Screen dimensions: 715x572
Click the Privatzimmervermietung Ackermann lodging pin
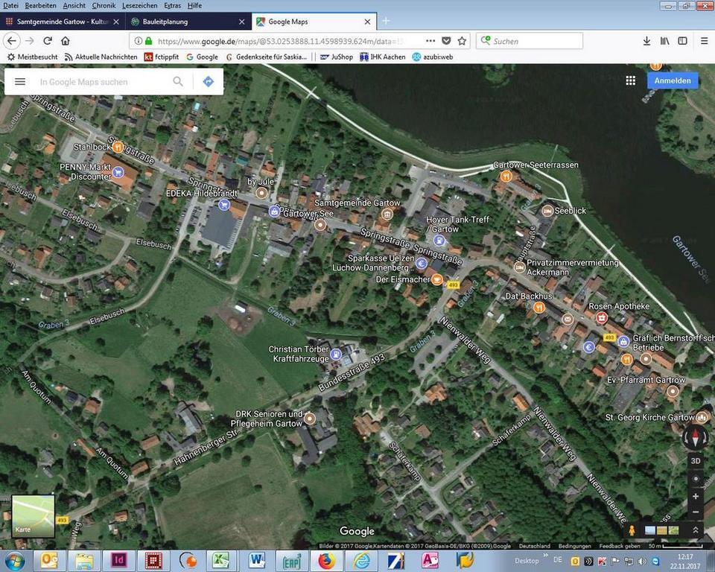coord(519,268)
